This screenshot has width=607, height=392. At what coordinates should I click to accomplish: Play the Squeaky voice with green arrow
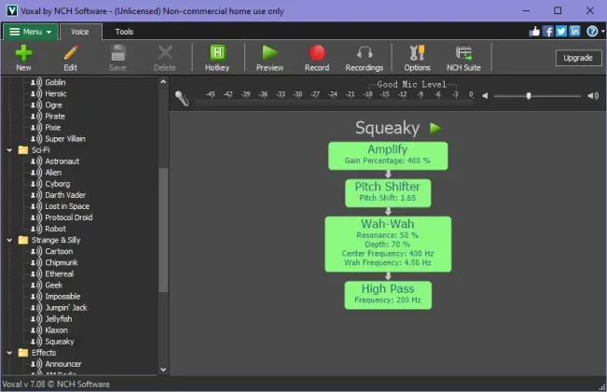pyautogui.click(x=435, y=128)
